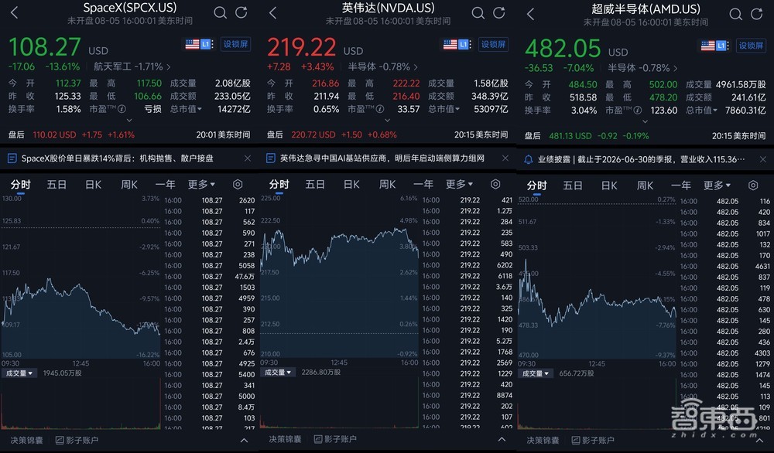Open search in the SpaceX panel
The width and height of the screenshot is (774, 453).
220,13
